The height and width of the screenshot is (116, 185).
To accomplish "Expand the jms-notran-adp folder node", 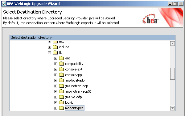I will coord(56,86).
